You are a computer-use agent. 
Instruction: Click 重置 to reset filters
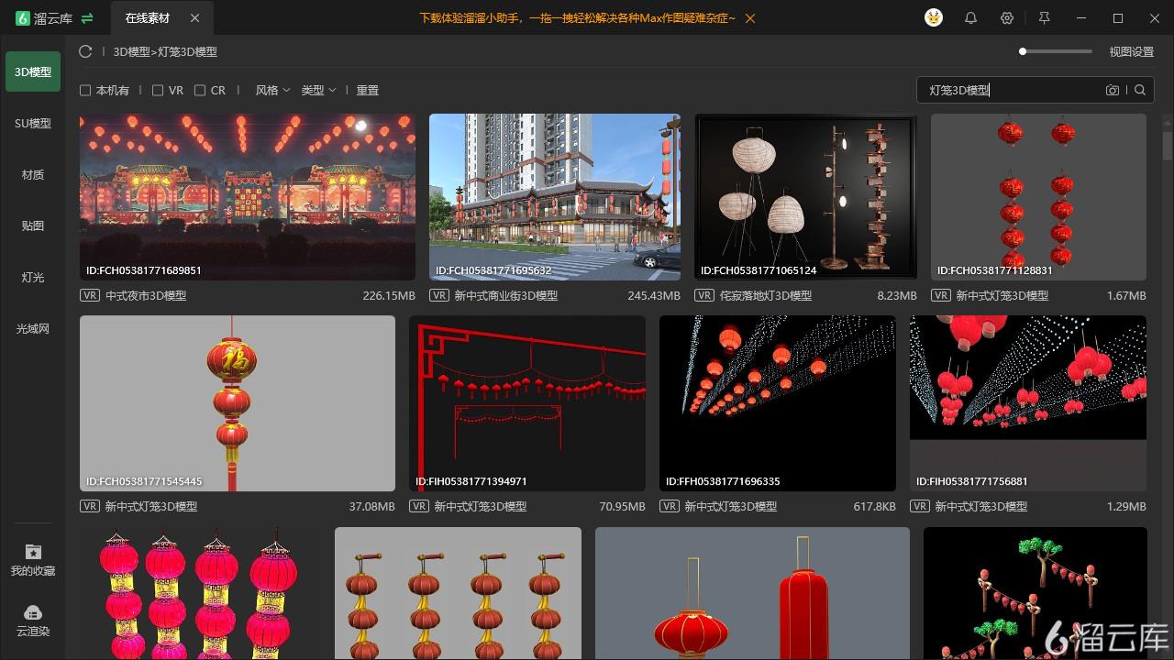click(x=368, y=90)
